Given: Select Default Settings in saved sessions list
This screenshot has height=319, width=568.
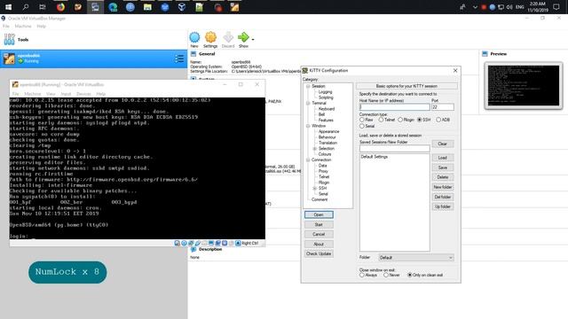Looking at the screenshot, I should 375,157.
